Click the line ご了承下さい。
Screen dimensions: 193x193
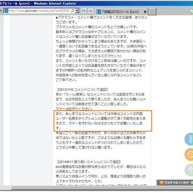66,80
